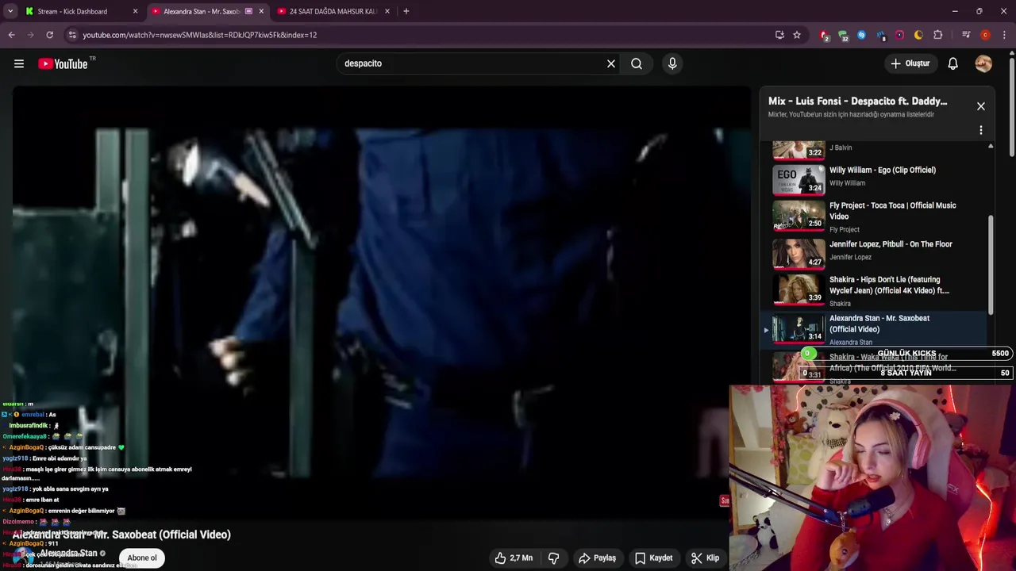
Task: Install app icon in address bar
Action: pyautogui.click(x=779, y=35)
